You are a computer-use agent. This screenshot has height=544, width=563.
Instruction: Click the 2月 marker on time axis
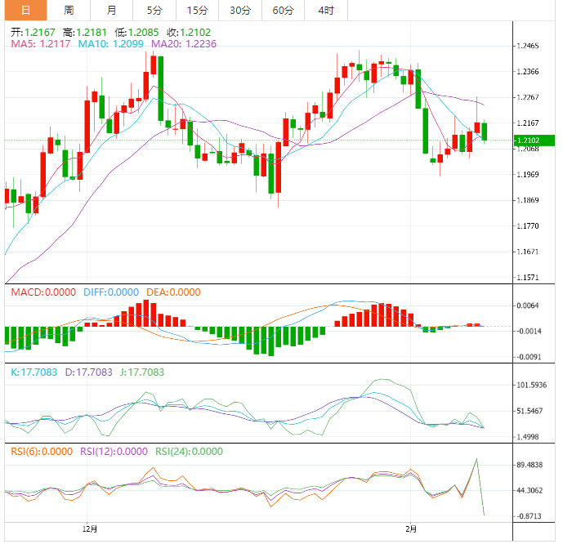[x=410, y=528]
